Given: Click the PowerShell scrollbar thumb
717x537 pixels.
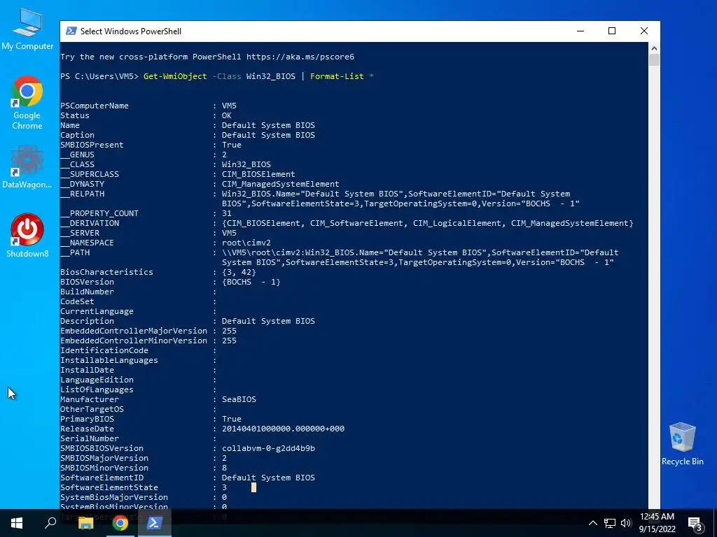Looking at the screenshot, I should (654, 60).
